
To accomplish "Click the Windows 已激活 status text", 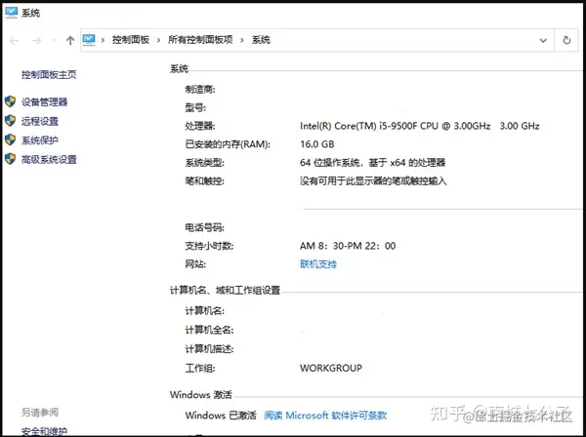I will click(221, 416).
